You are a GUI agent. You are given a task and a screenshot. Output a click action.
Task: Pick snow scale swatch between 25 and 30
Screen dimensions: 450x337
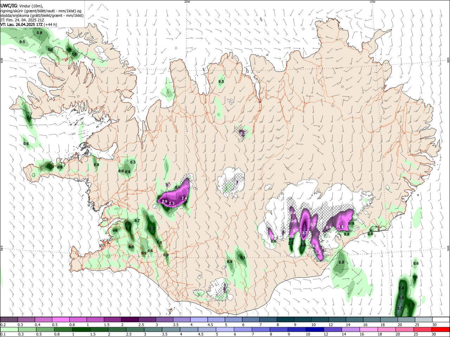click(424, 320)
